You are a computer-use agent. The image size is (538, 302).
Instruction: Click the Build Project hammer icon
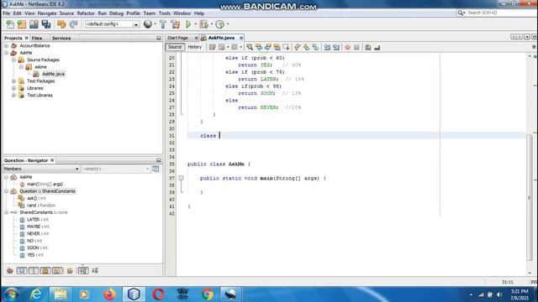[x=163, y=24]
